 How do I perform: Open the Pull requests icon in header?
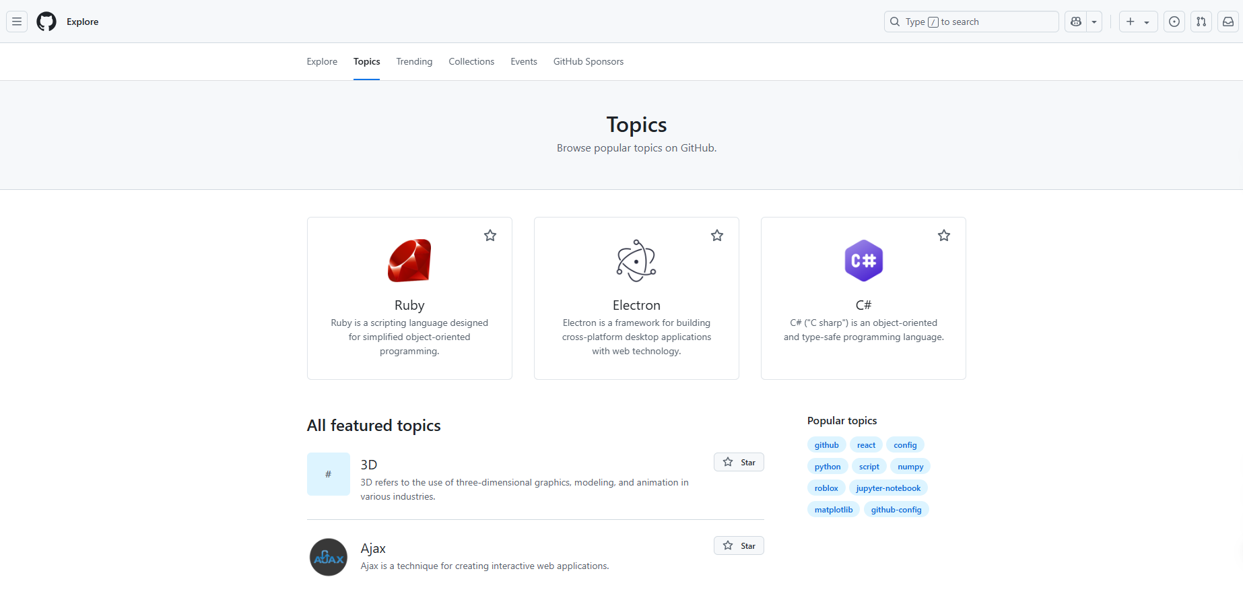tap(1201, 22)
